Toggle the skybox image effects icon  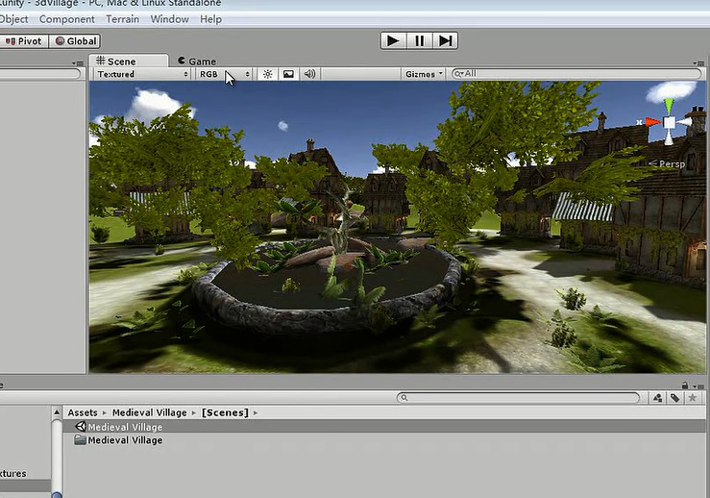288,74
